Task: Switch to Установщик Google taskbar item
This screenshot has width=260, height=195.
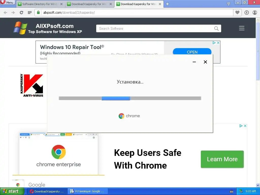Action: pos(88,191)
